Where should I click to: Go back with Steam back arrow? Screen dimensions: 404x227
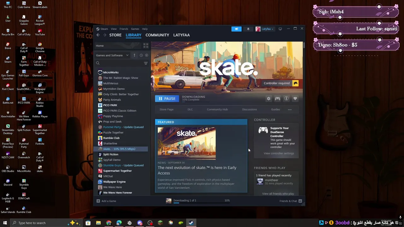[x=98, y=35]
